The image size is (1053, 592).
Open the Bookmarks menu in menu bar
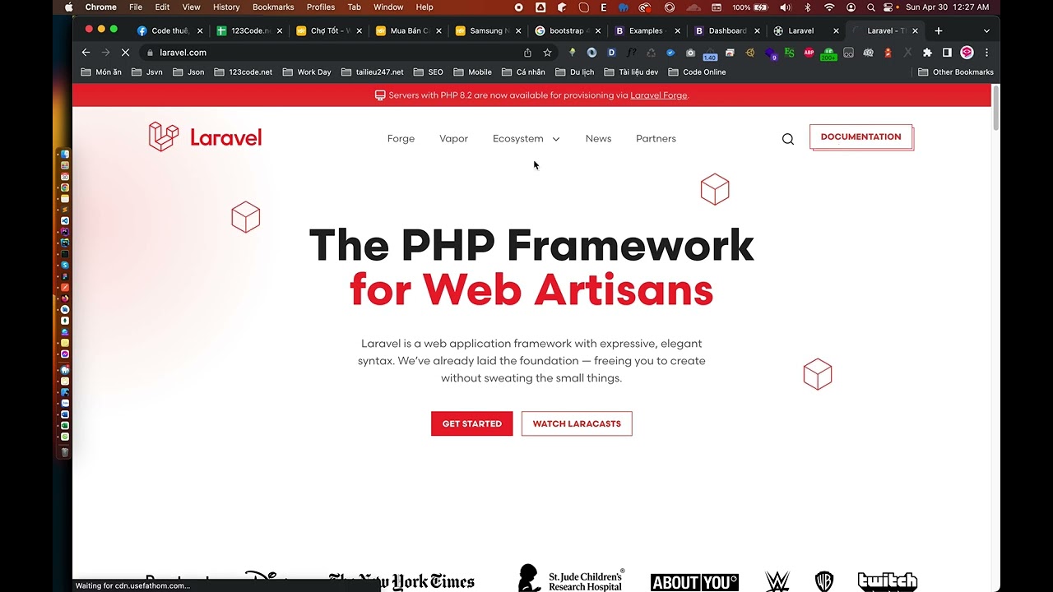pos(273,7)
